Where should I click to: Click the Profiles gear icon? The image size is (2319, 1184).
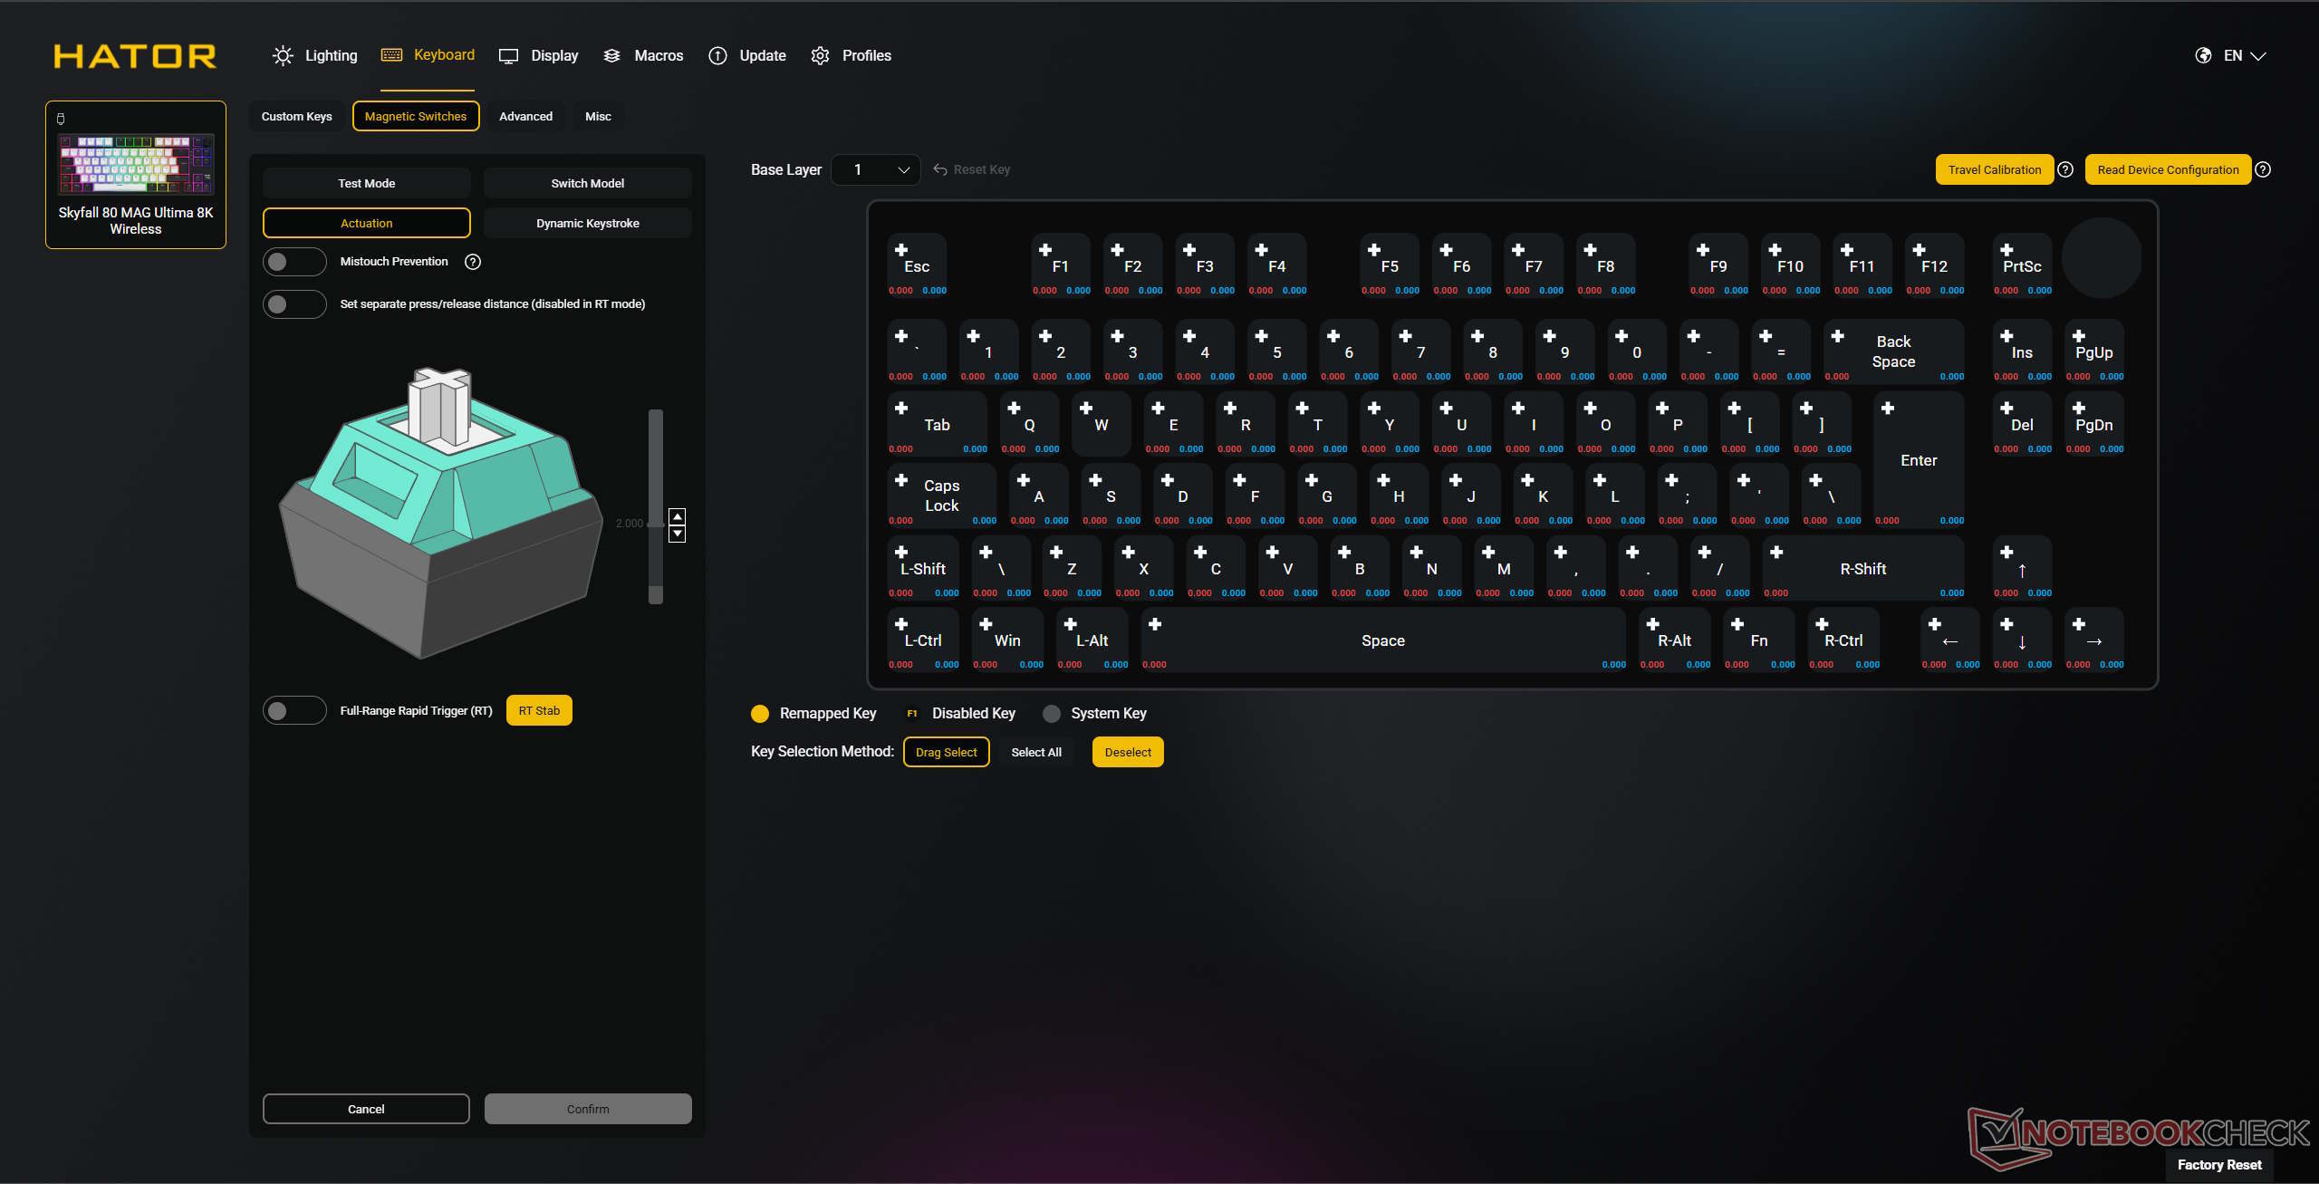tap(820, 56)
